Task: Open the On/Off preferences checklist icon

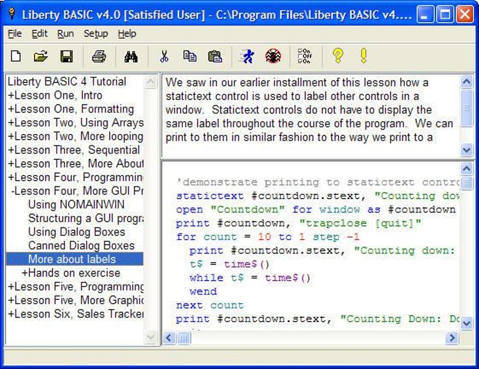Action: pos(305,56)
